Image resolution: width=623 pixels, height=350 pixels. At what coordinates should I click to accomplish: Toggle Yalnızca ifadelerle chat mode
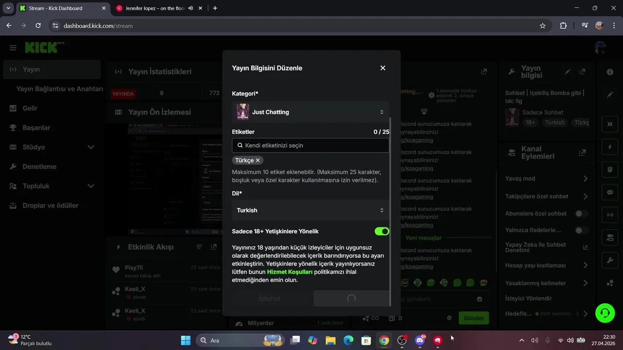(581, 230)
